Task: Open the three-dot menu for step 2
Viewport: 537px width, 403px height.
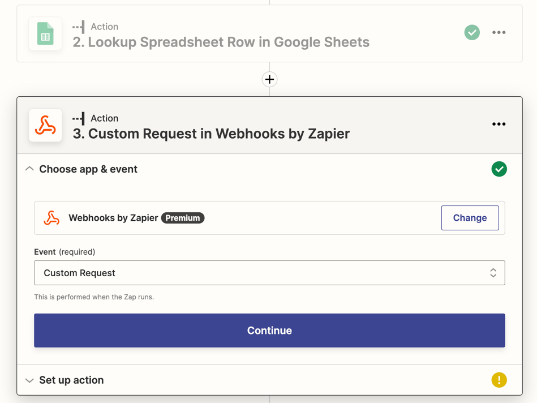Action: pos(499,33)
